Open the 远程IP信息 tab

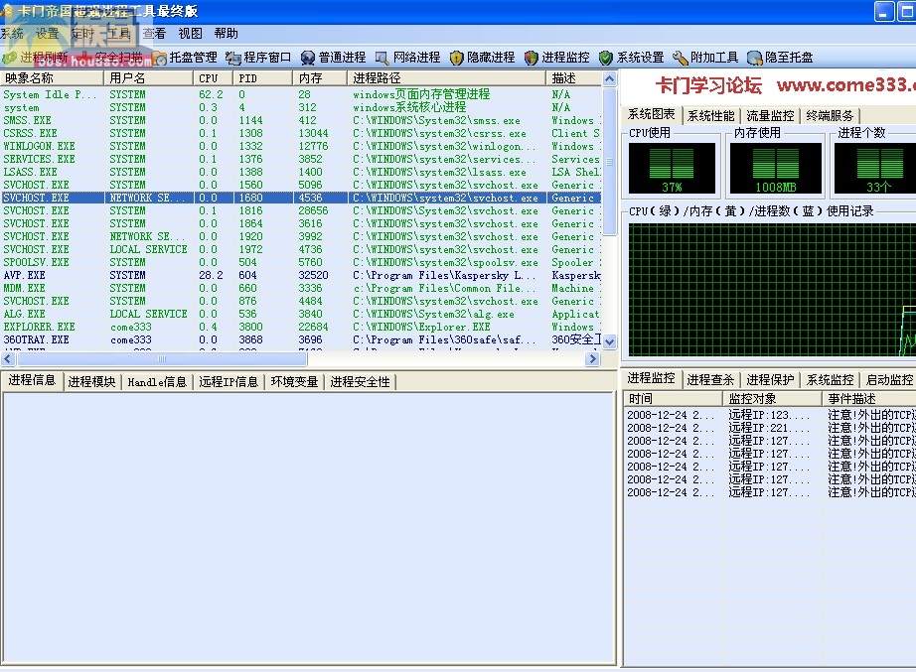tap(229, 382)
